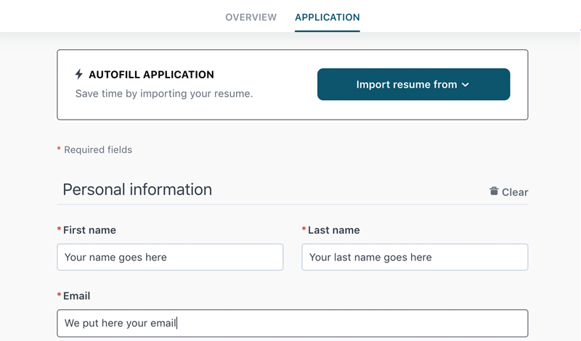
Task: Click the Email field label
Action: click(x=76, y=296)
